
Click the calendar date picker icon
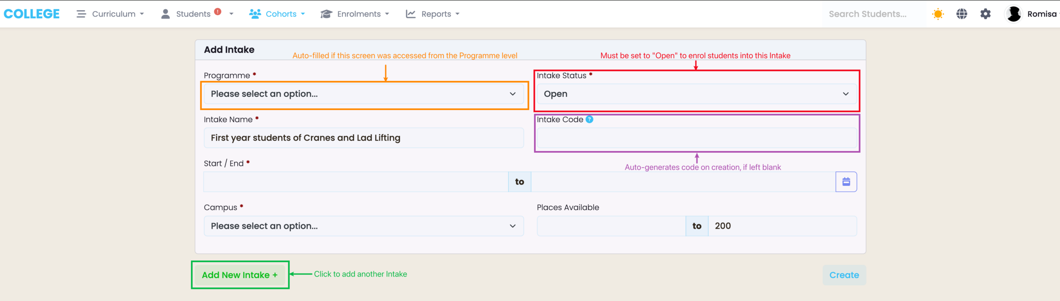(846, 182)
